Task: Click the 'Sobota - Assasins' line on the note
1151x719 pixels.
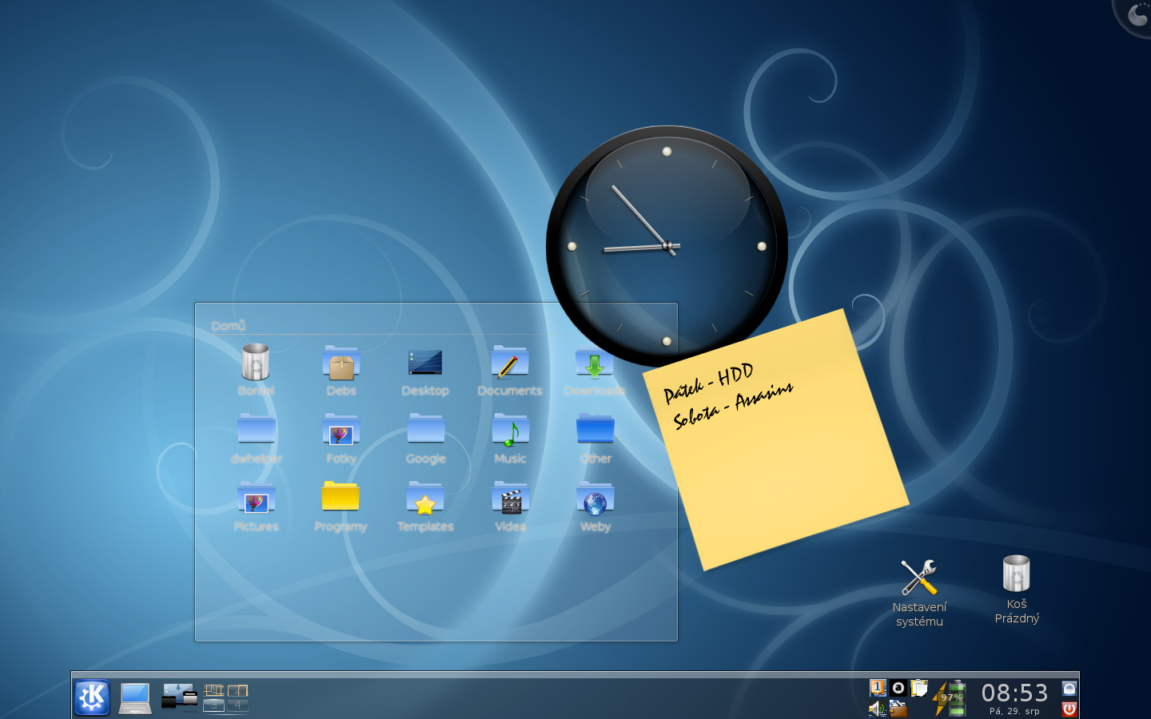Action: (x=732, y=406)
